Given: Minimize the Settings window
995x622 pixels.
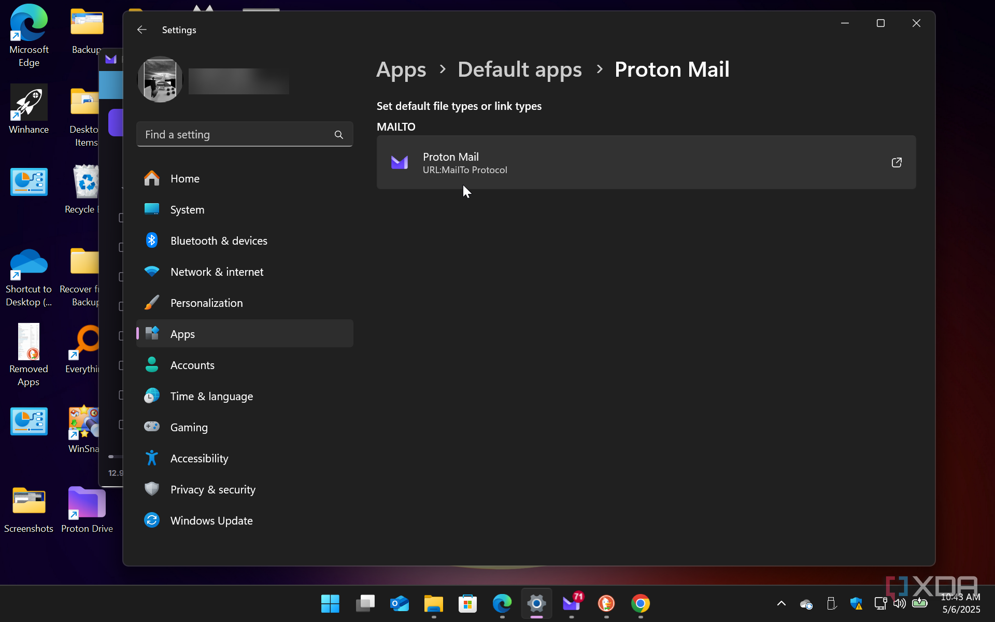Looking at the screenshot, I should [x=845, y=23].
